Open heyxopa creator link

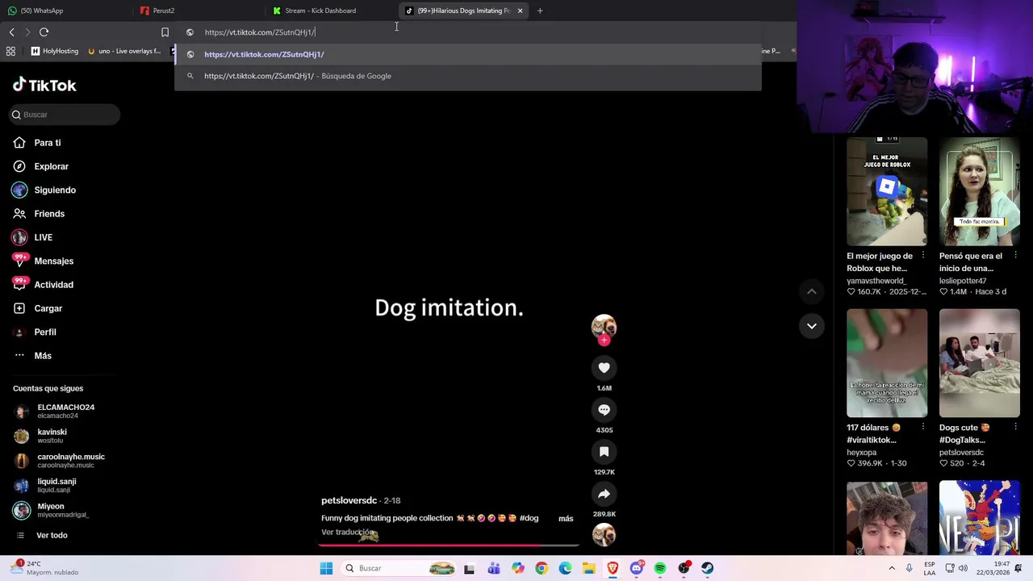[861, 453]
